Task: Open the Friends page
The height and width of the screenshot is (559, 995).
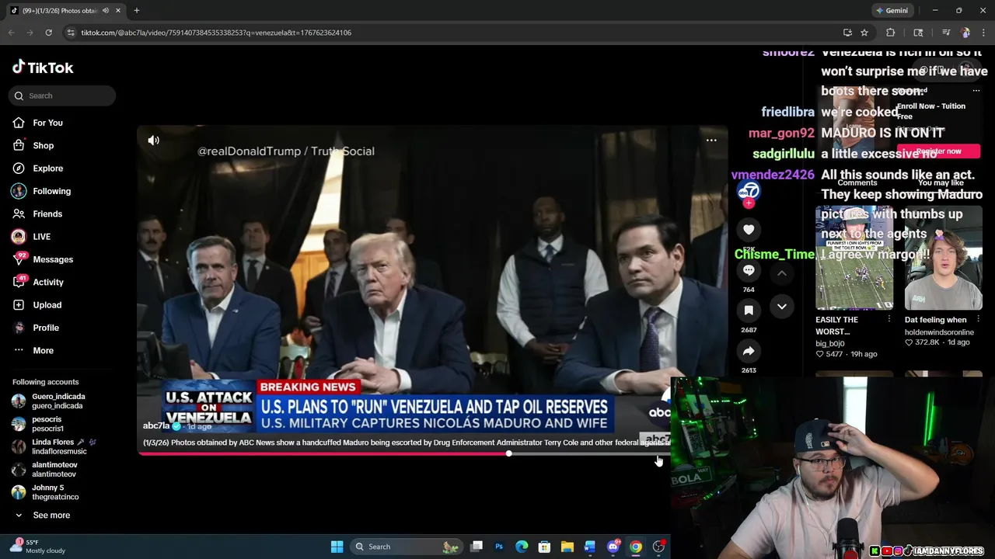Action: (x=47, y=214)
